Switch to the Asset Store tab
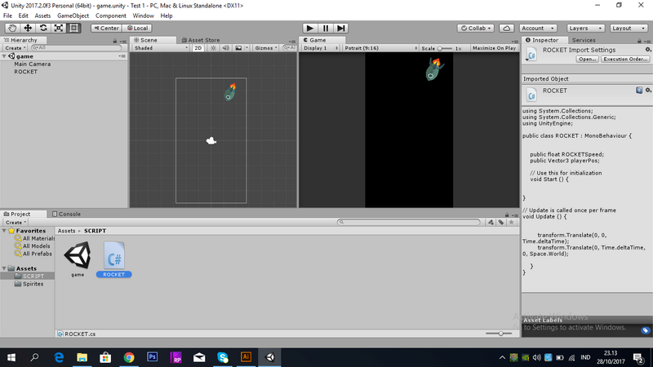Image resolution: width=653 pixels, height=367 pixels. [201, 40]
